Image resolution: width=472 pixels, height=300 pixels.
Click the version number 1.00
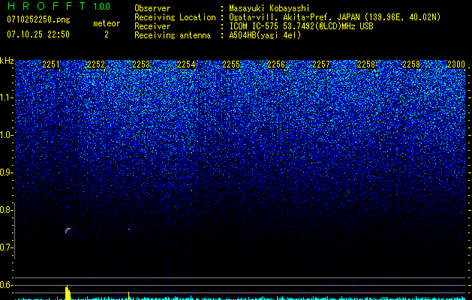[x=102, y=6]
